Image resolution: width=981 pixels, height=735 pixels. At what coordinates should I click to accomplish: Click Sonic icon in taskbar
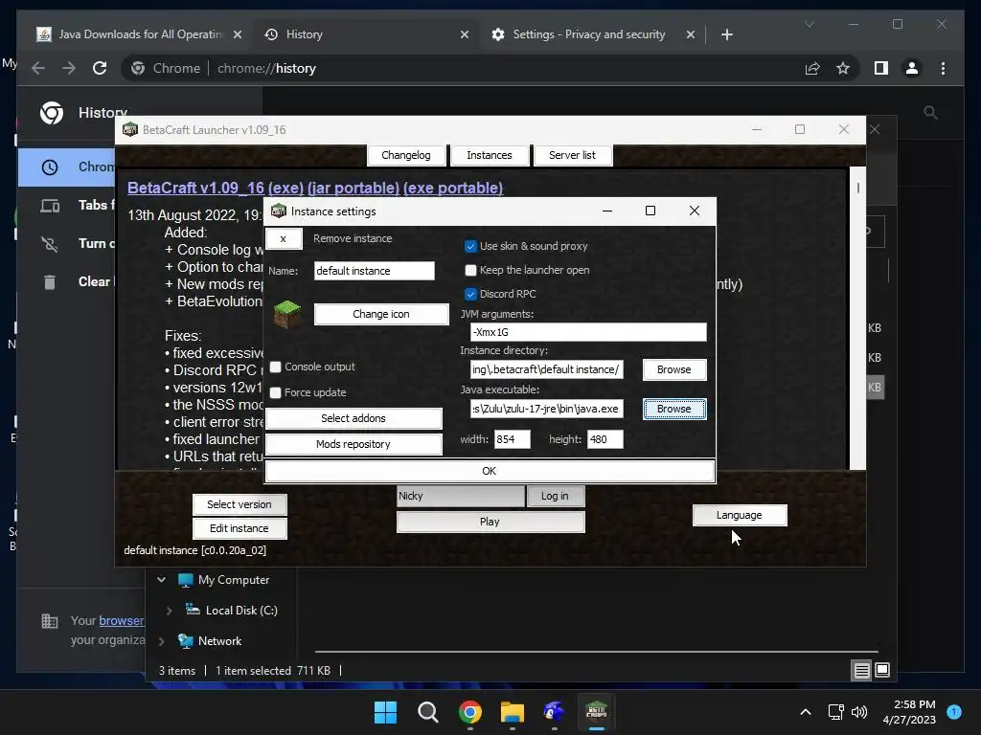pos(555,712)
